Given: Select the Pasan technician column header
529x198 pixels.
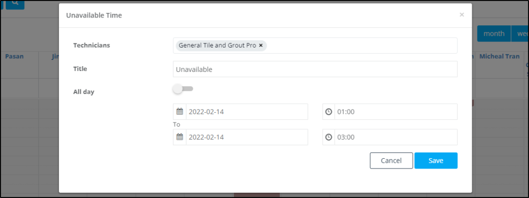Looking at the screenshot, I should click(14, 56).
